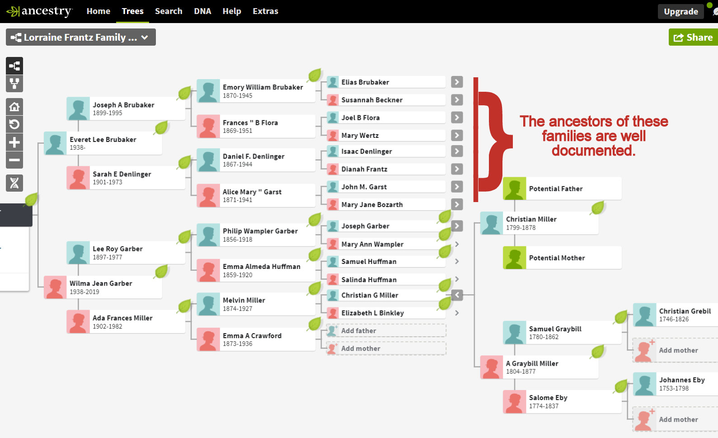Select the Potential Father card
Viewport: 718px width, 438px height.
(562, 188)
